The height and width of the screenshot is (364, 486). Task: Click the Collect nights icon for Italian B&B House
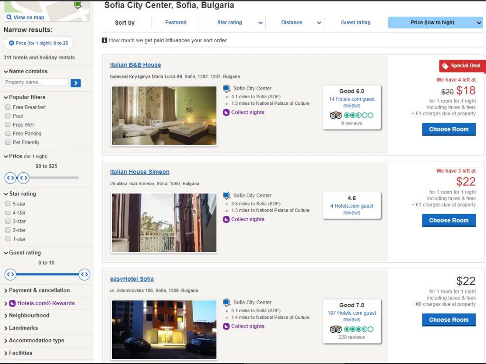point(226,112)
